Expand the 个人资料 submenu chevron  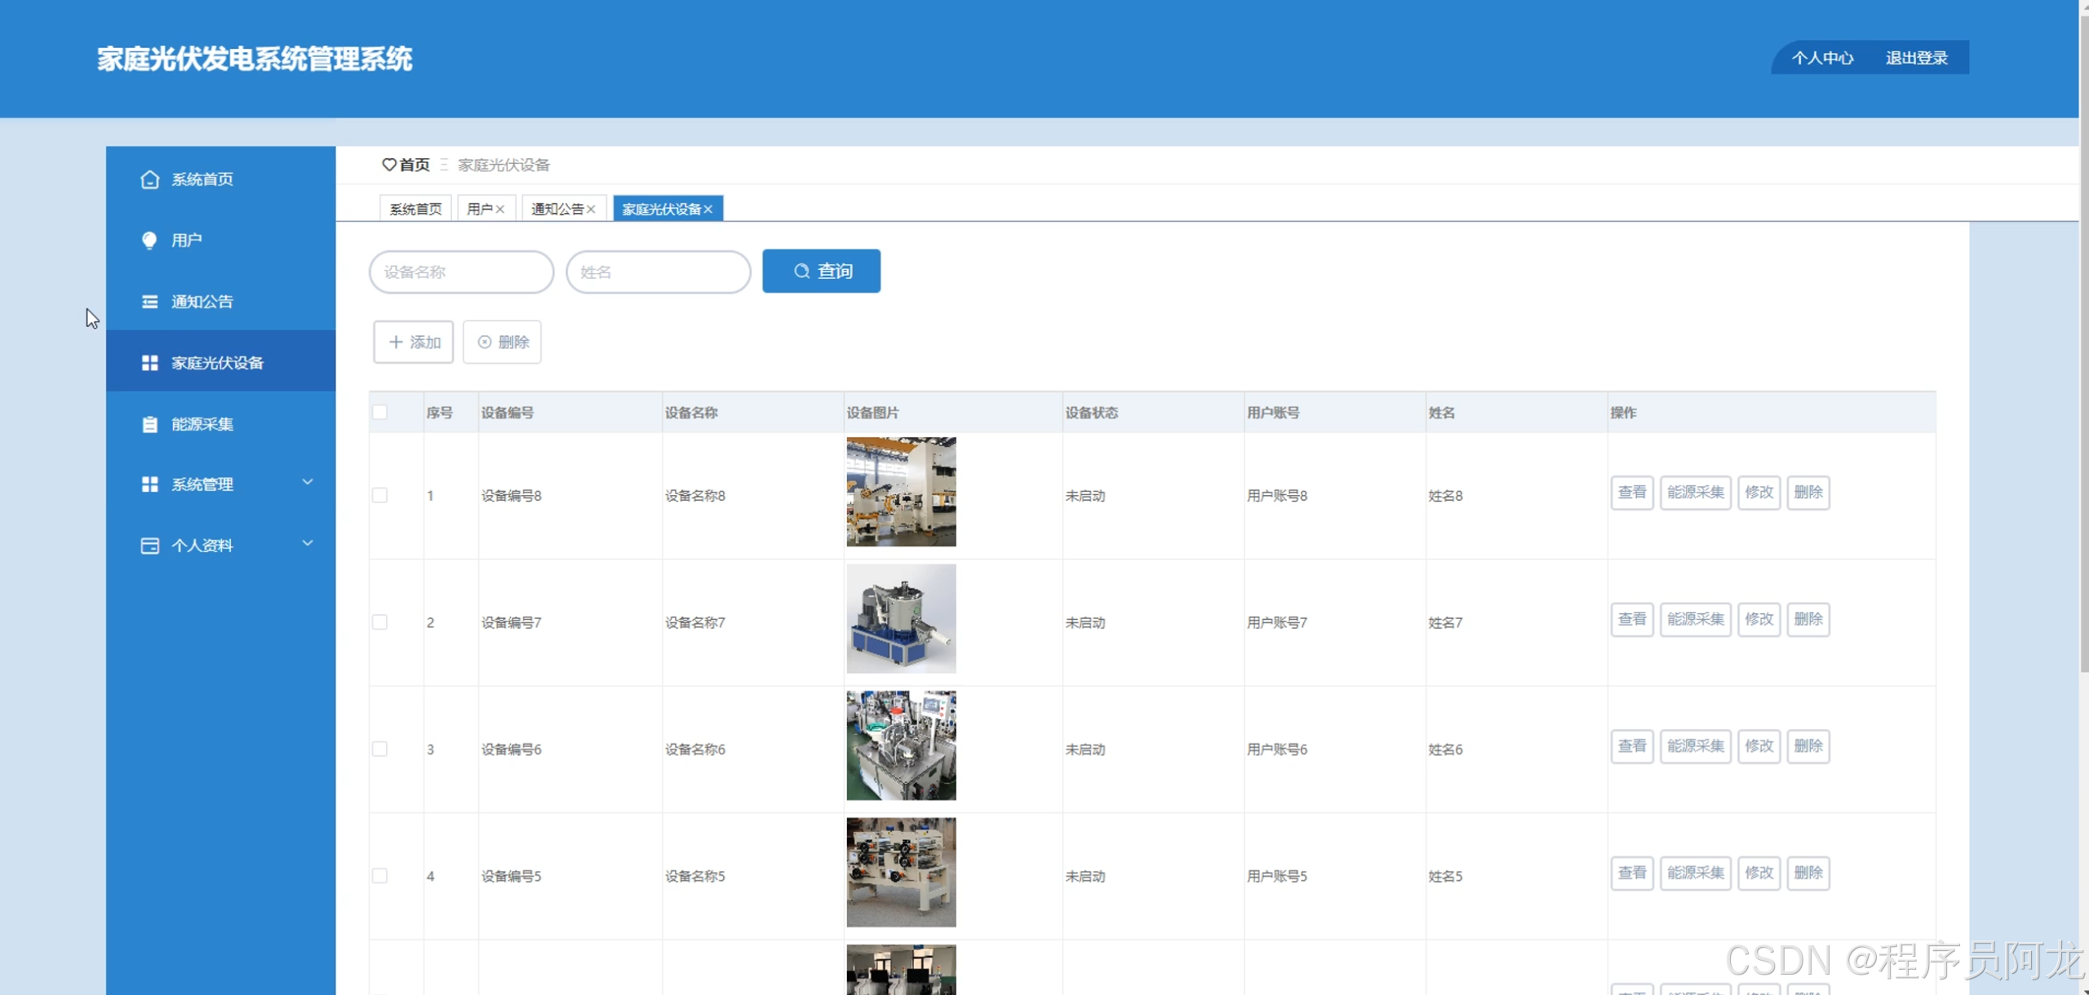308,544
